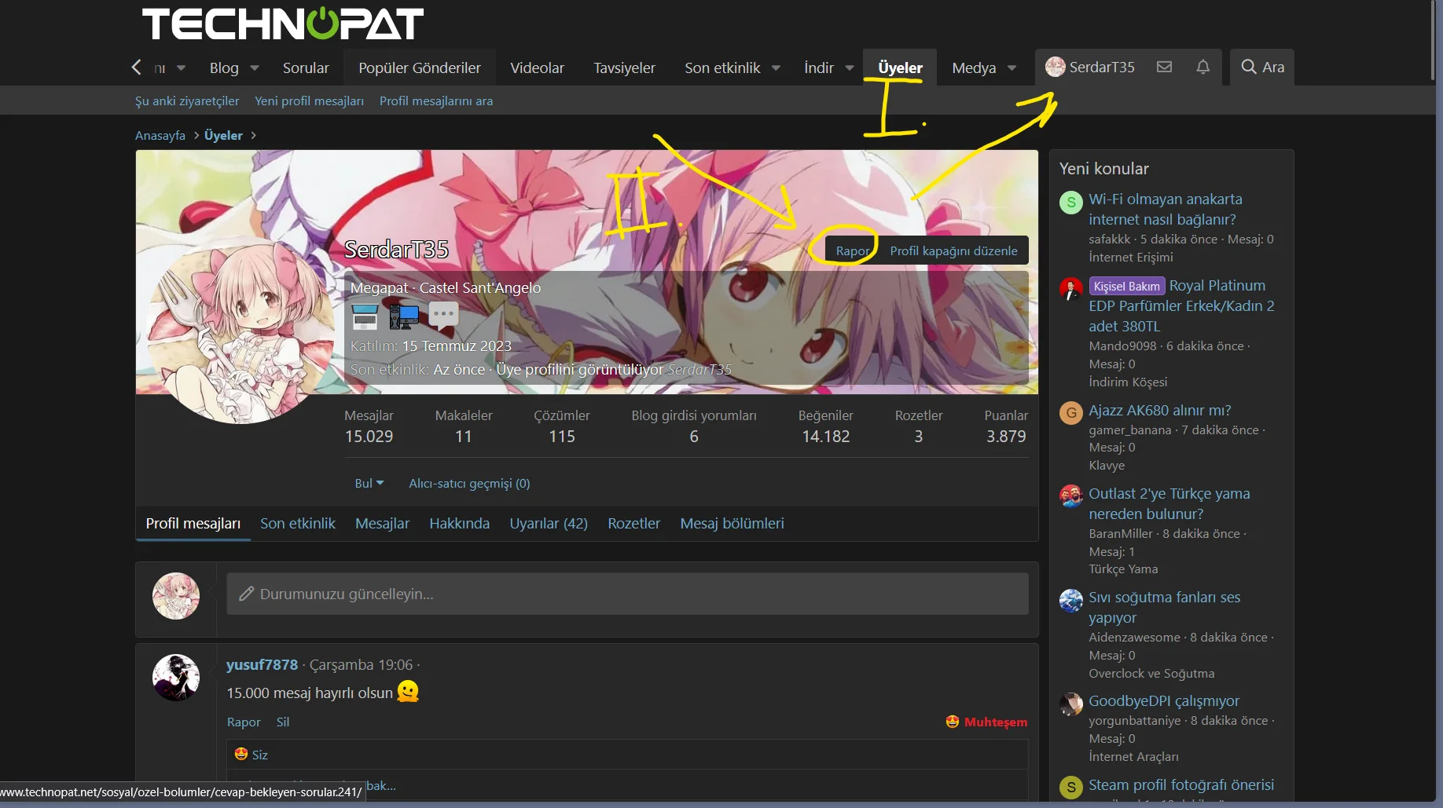Click Rapor button on the profile cover
Screen dimensions: 1443x808
tap(853, 251)
